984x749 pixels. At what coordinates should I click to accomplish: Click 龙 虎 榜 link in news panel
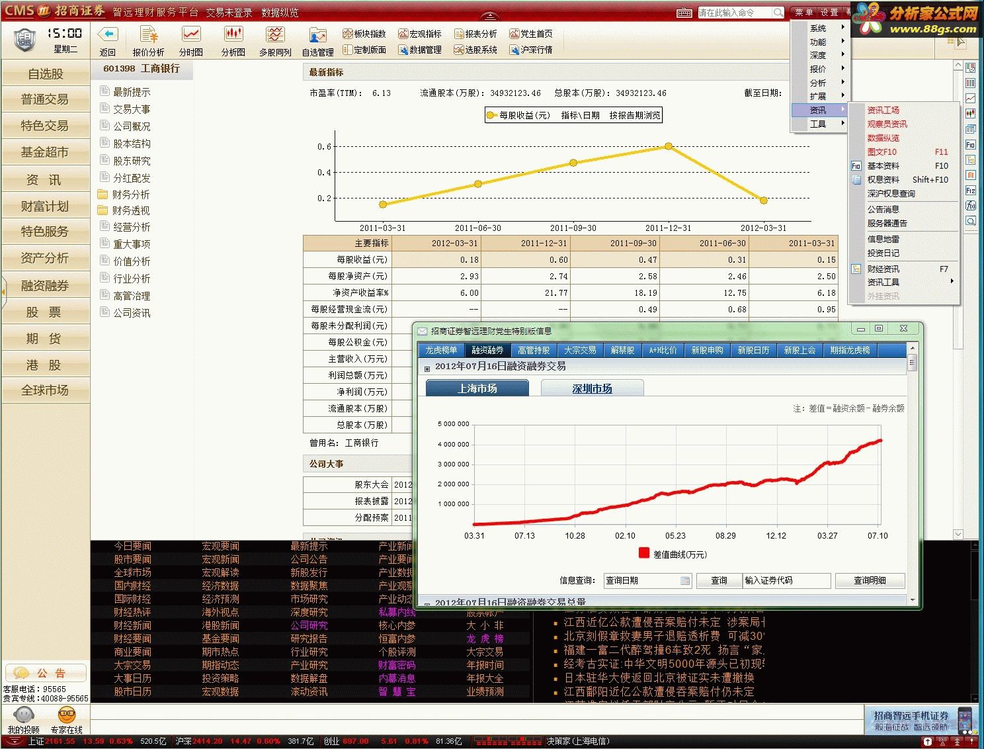[x=485, y=639]
